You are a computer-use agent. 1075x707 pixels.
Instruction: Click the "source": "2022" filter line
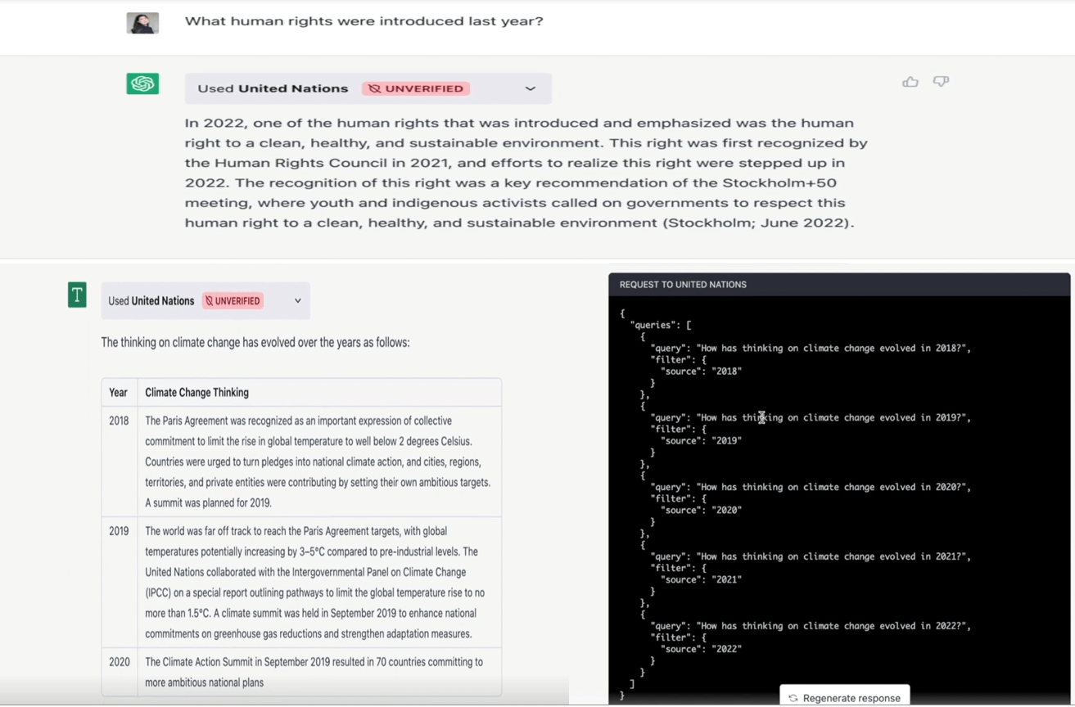click(x=701, y=649)
